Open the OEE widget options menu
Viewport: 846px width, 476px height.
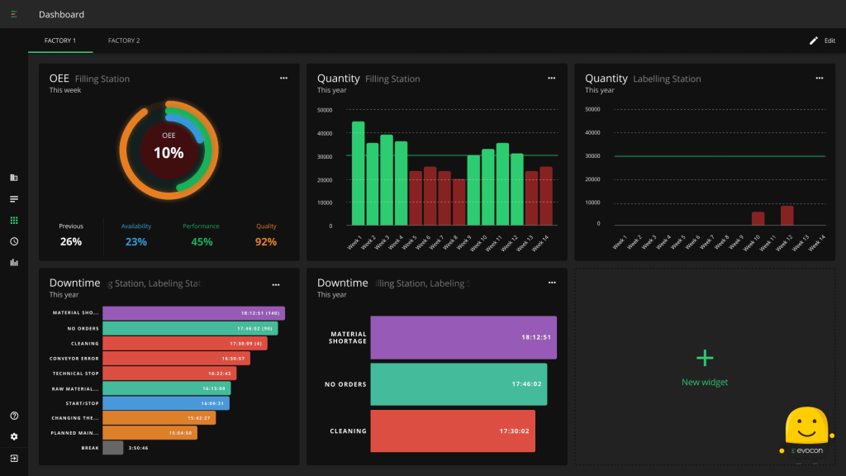coord(283,78)
